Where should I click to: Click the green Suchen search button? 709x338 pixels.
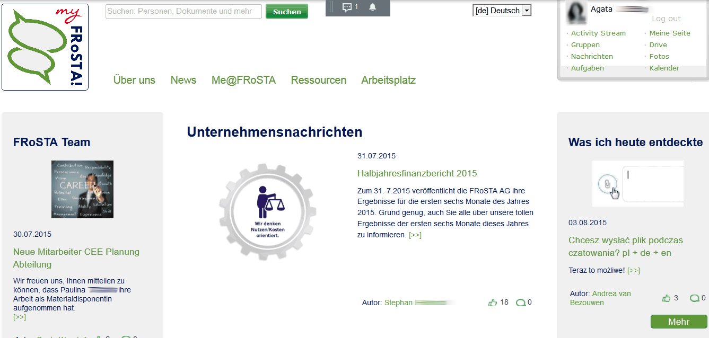point(287,12)
